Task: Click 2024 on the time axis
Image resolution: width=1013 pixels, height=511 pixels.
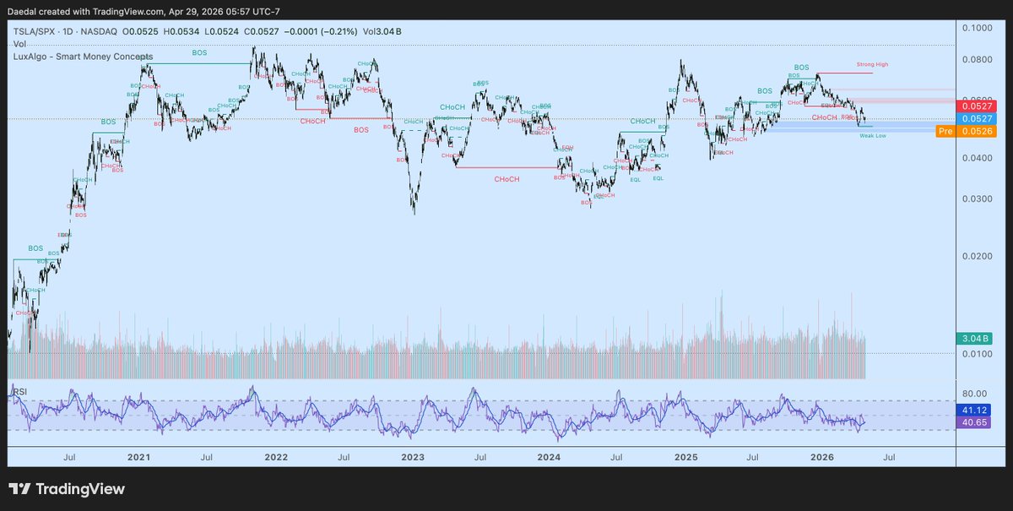Action: click(x=549, y=457)
